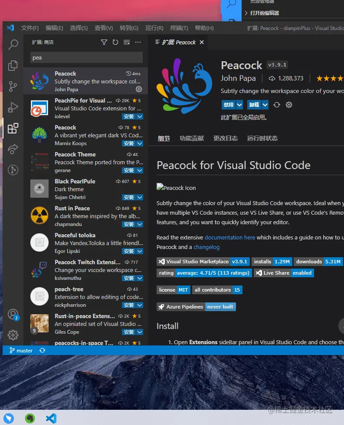Open the Git Graph circular icon
The height and width of the screenshot is (425, 344).
(13, 170)
